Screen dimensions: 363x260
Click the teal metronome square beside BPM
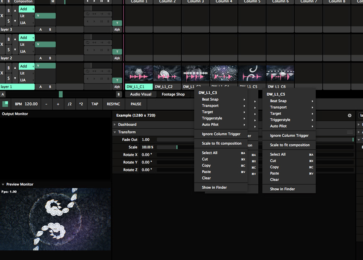[x=5, y=104]
